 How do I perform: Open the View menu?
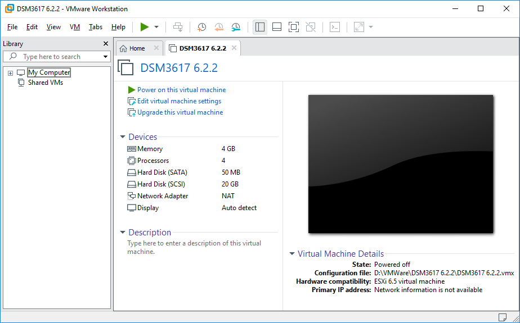(53, 27)
